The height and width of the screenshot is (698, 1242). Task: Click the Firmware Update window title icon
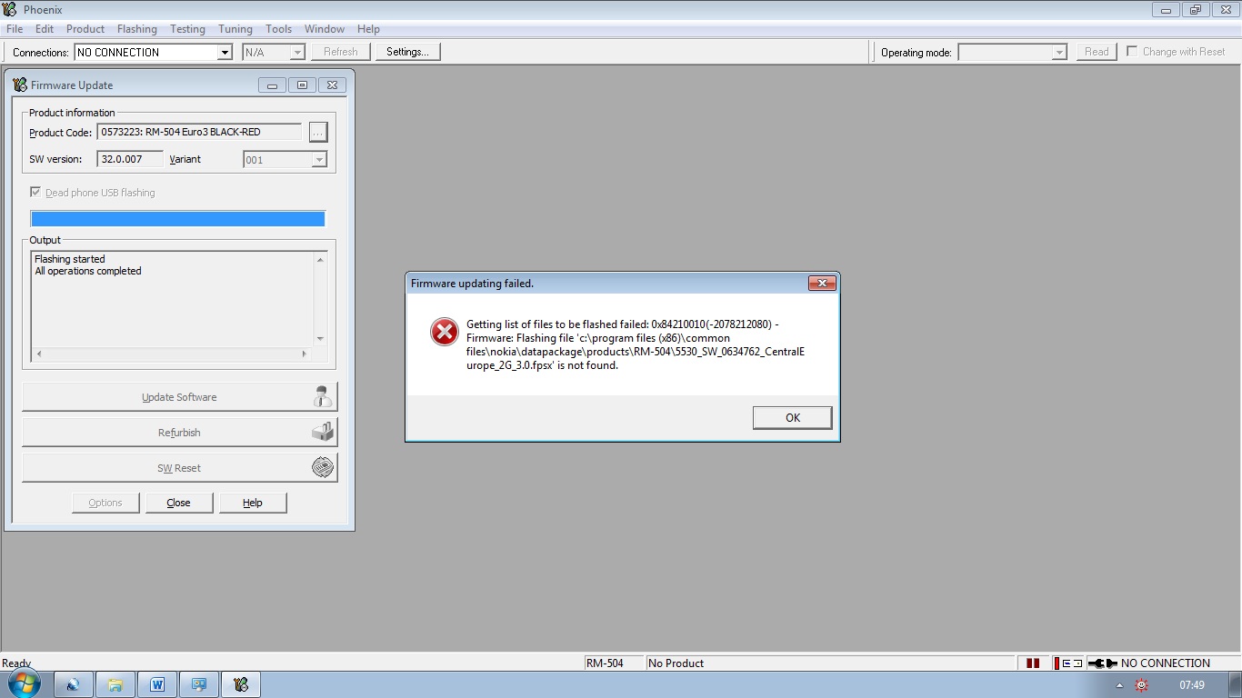point(20,85)
